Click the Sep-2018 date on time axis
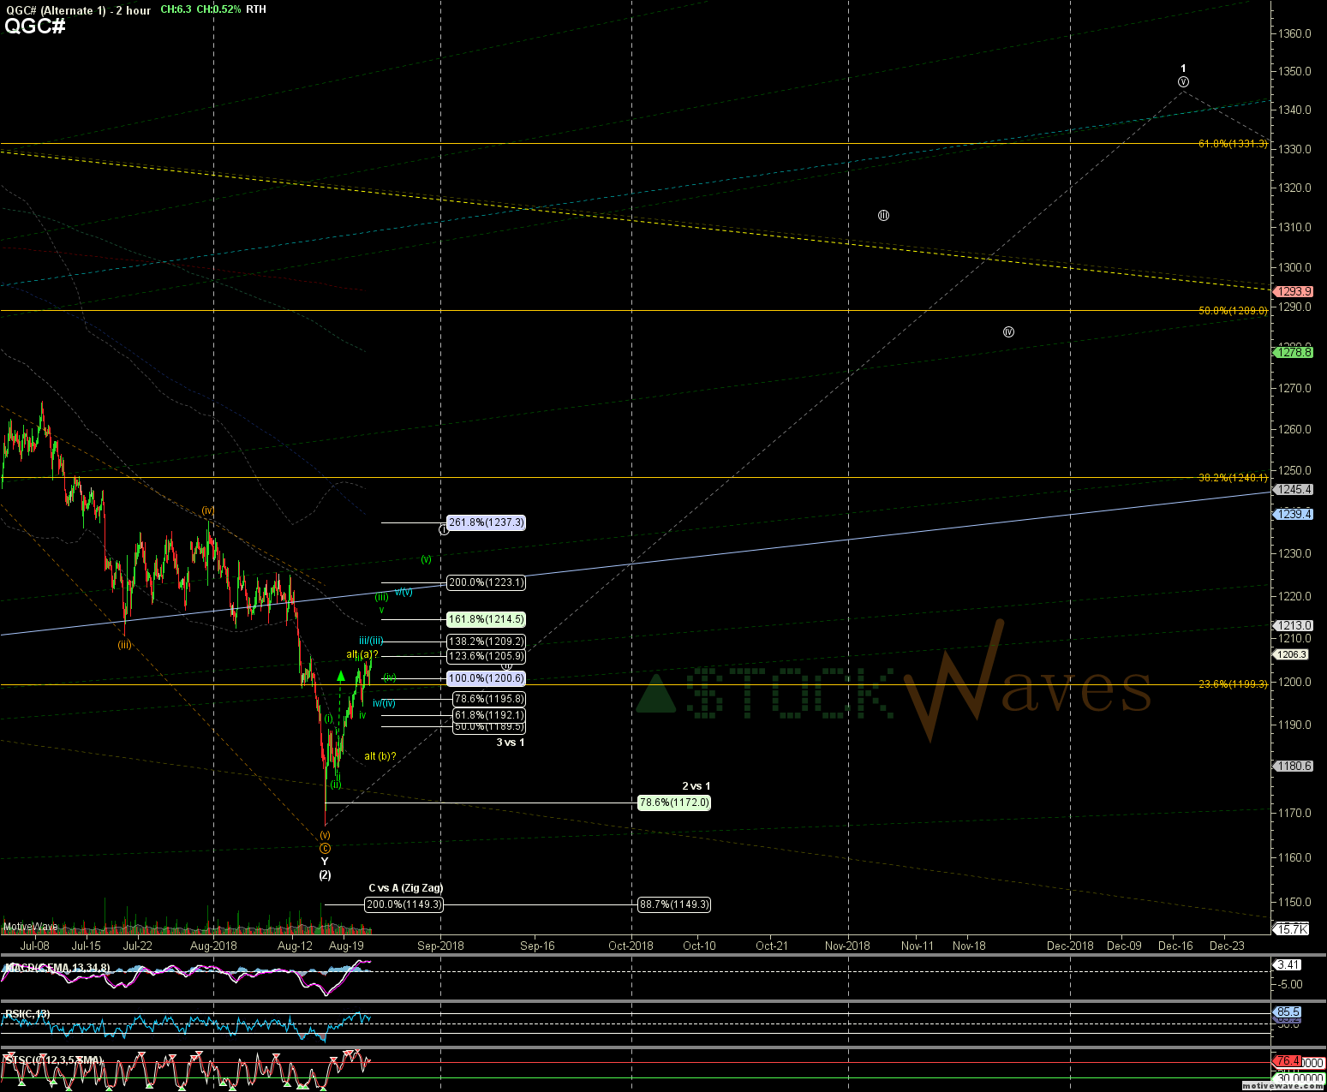The height and width of the screenshot is (1092, 1327). click(440, 946)
